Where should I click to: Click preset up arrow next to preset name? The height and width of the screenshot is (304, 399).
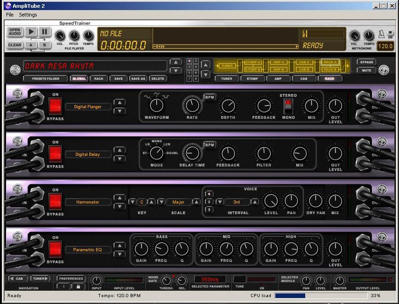[x=175, y=62]
